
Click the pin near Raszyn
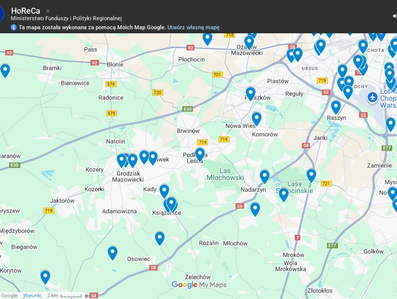tap(336, 105)
